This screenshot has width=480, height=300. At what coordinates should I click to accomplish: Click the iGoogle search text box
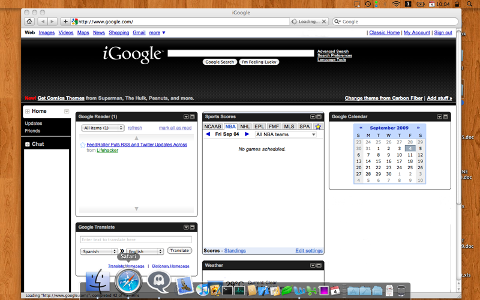click(x=241, y=53)
